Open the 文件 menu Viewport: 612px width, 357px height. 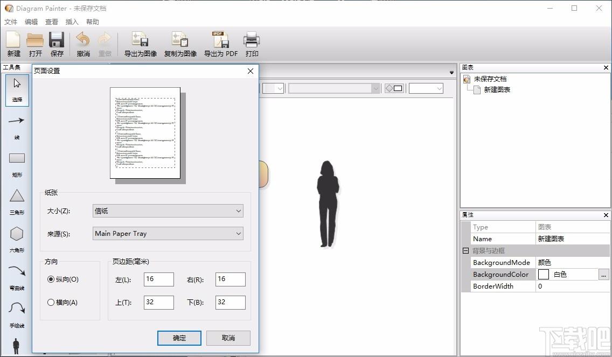11,22
